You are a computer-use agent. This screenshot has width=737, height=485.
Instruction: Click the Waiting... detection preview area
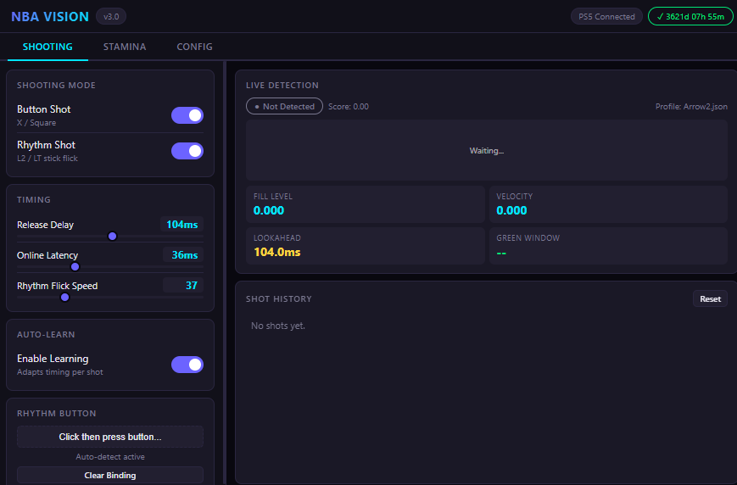[x=487, y=150]
